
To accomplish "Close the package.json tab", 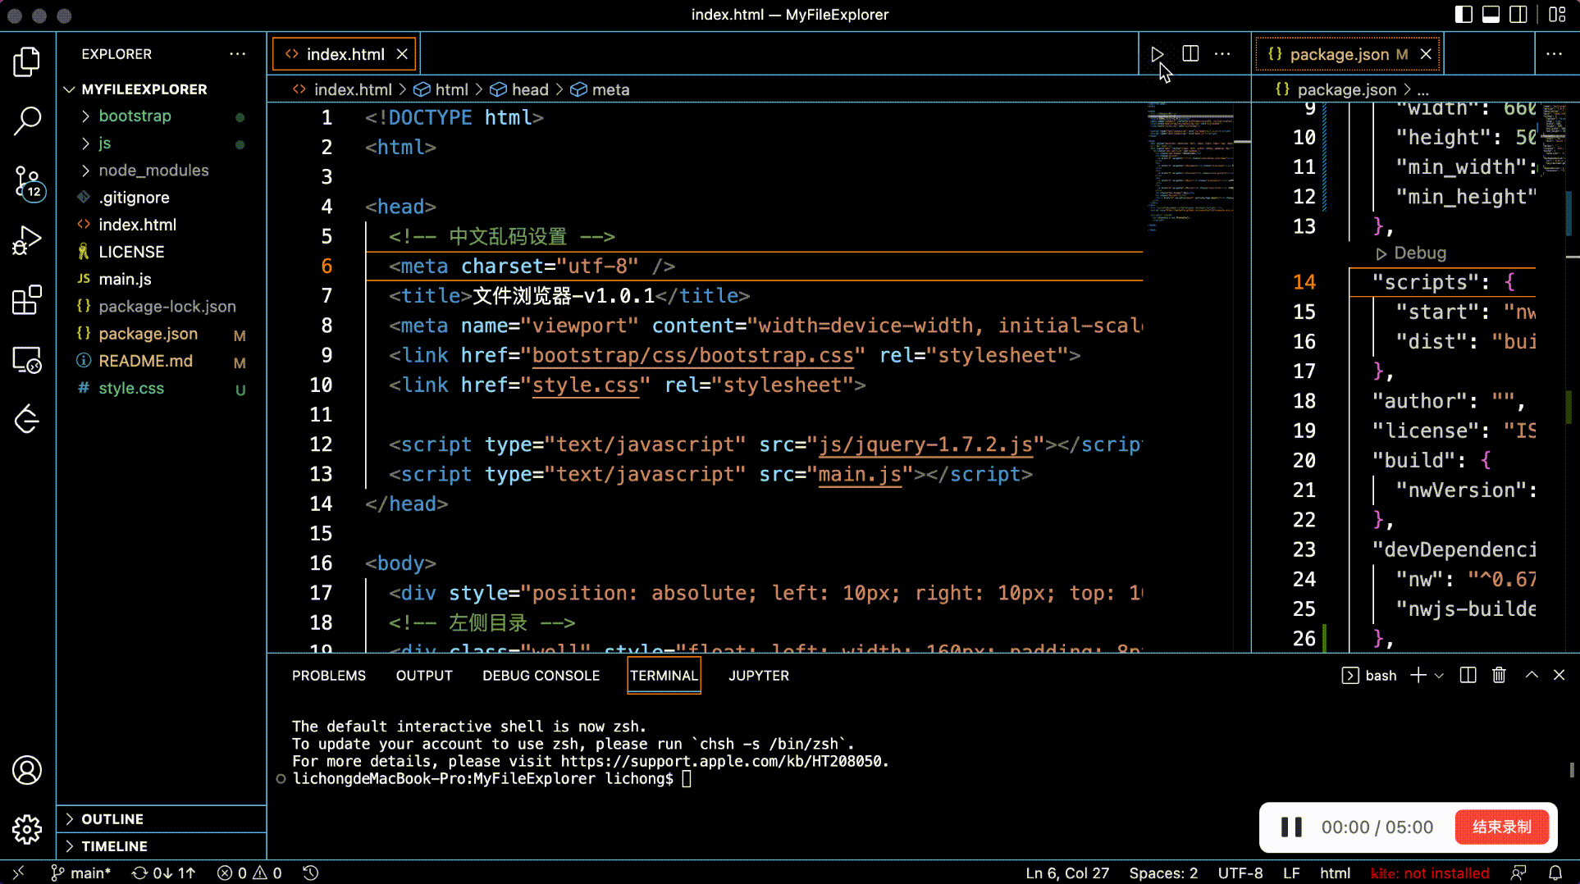I will point(1426,54).
